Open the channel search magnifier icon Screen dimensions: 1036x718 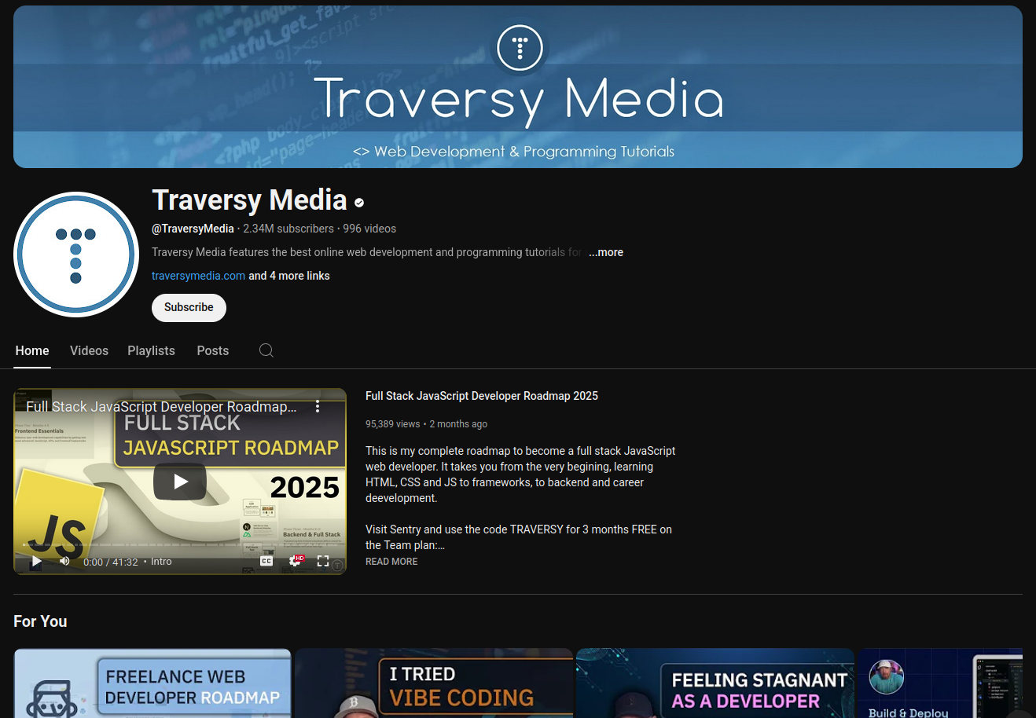point(266,350)
